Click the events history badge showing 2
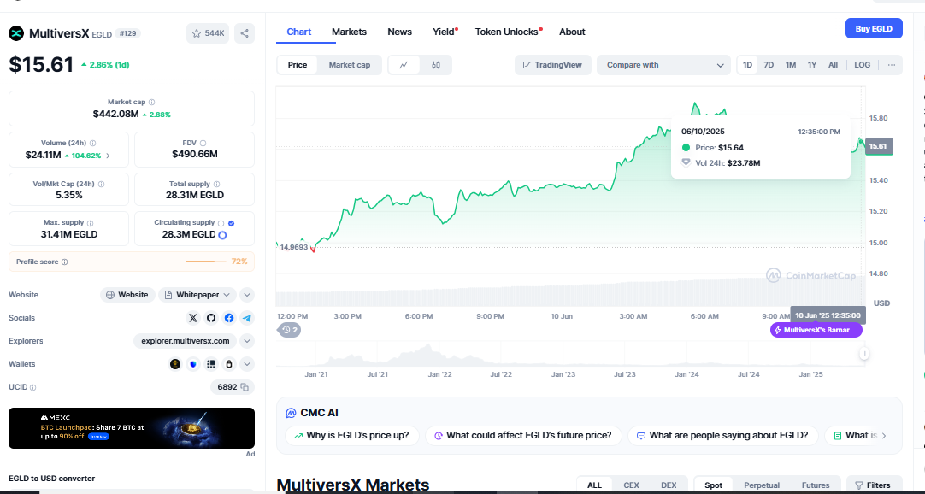This screenshot has height=494, width=925. click(289, 330)
